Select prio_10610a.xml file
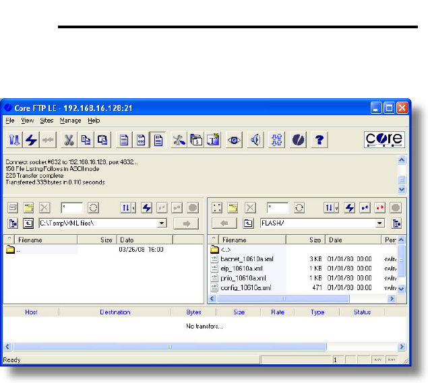The height and width of the screenshot is (383, 428). pyautogui.click(x=243, y=278)
